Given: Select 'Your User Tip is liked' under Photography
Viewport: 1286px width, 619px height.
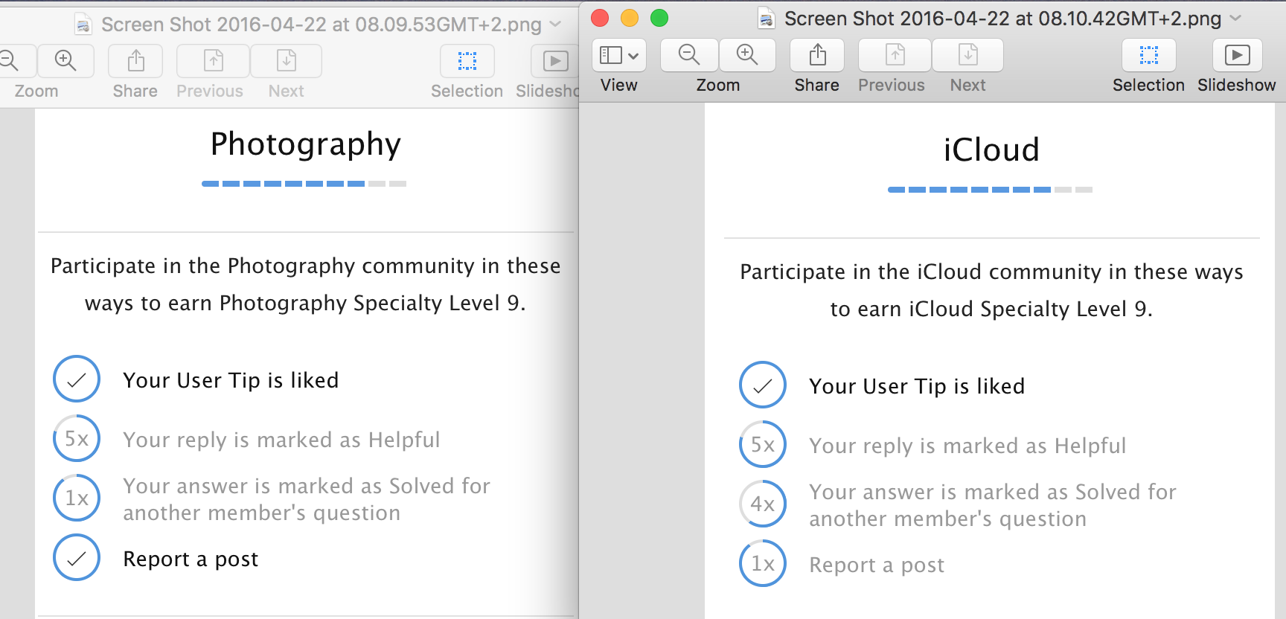Looking at the screenshot, I should (x=231, y=380).
